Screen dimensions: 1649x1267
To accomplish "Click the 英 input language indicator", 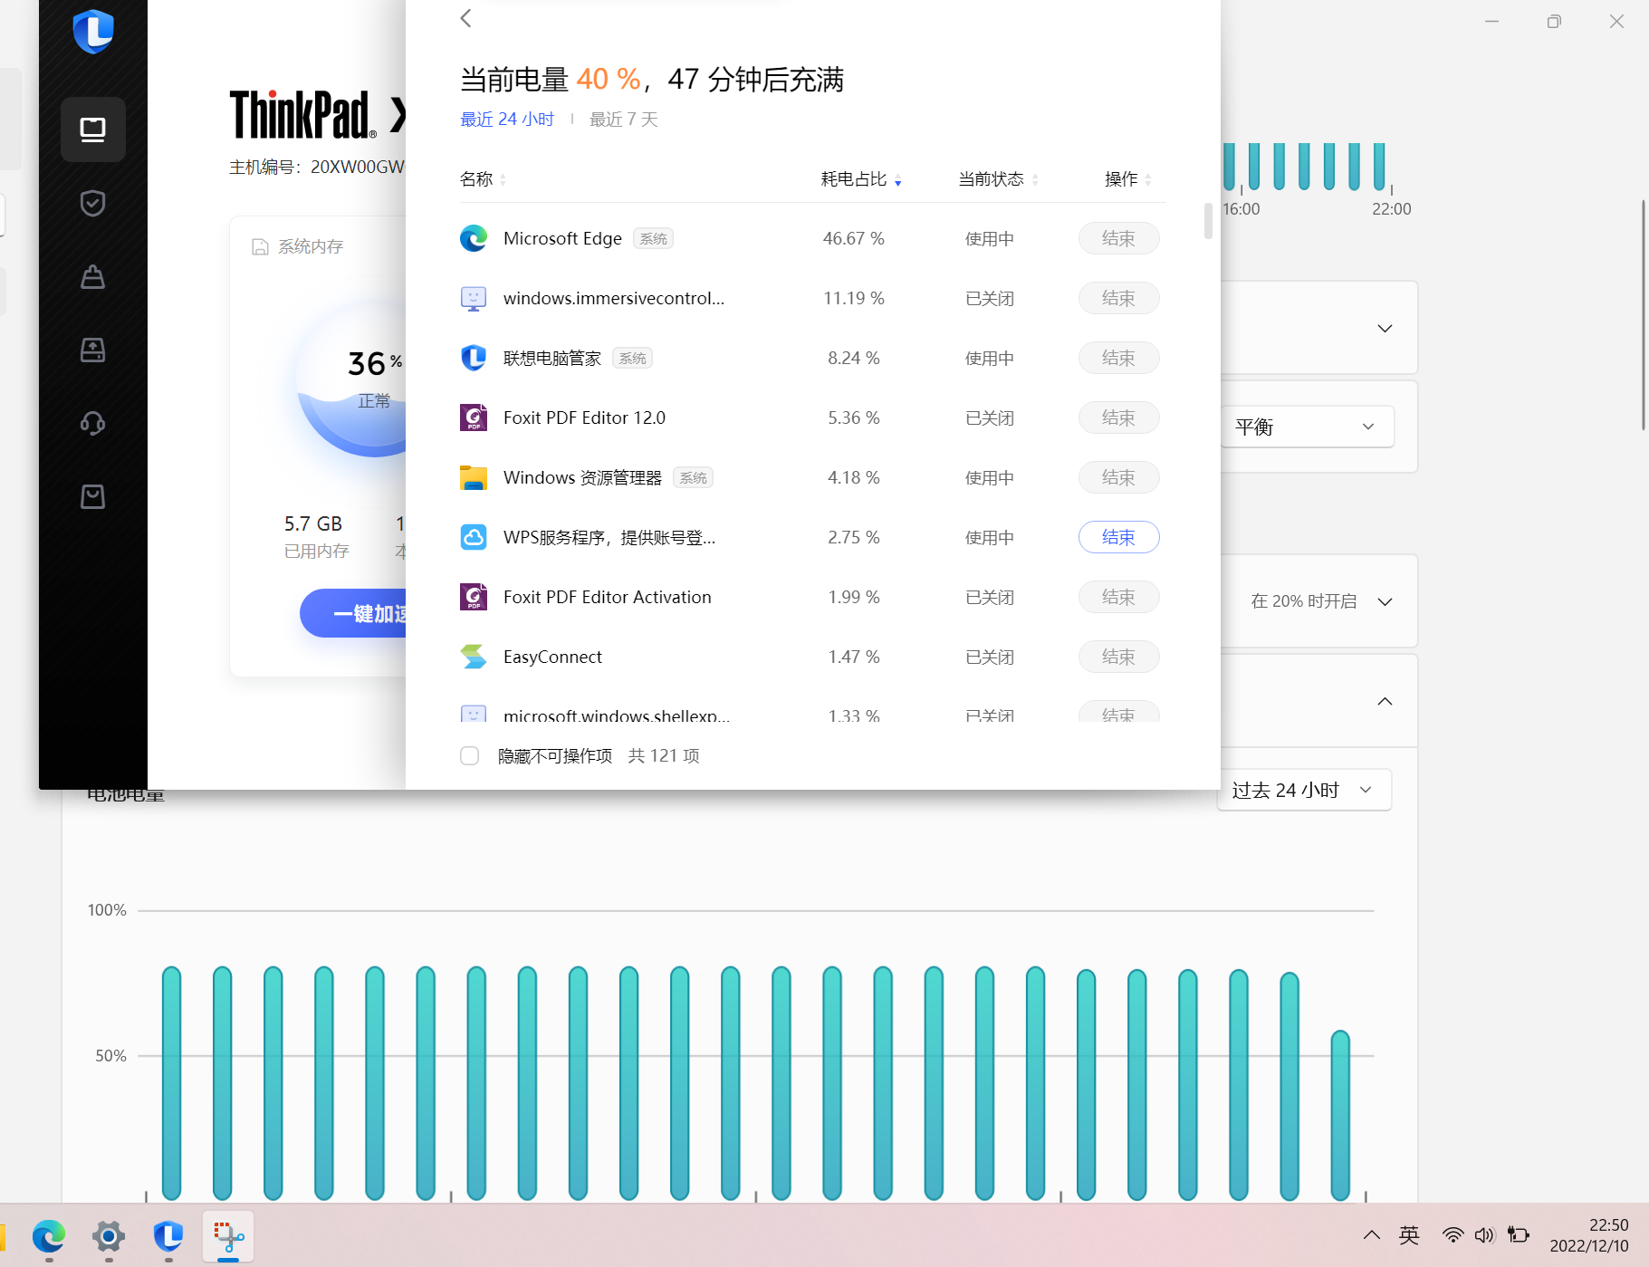I will [1409, 1235].
